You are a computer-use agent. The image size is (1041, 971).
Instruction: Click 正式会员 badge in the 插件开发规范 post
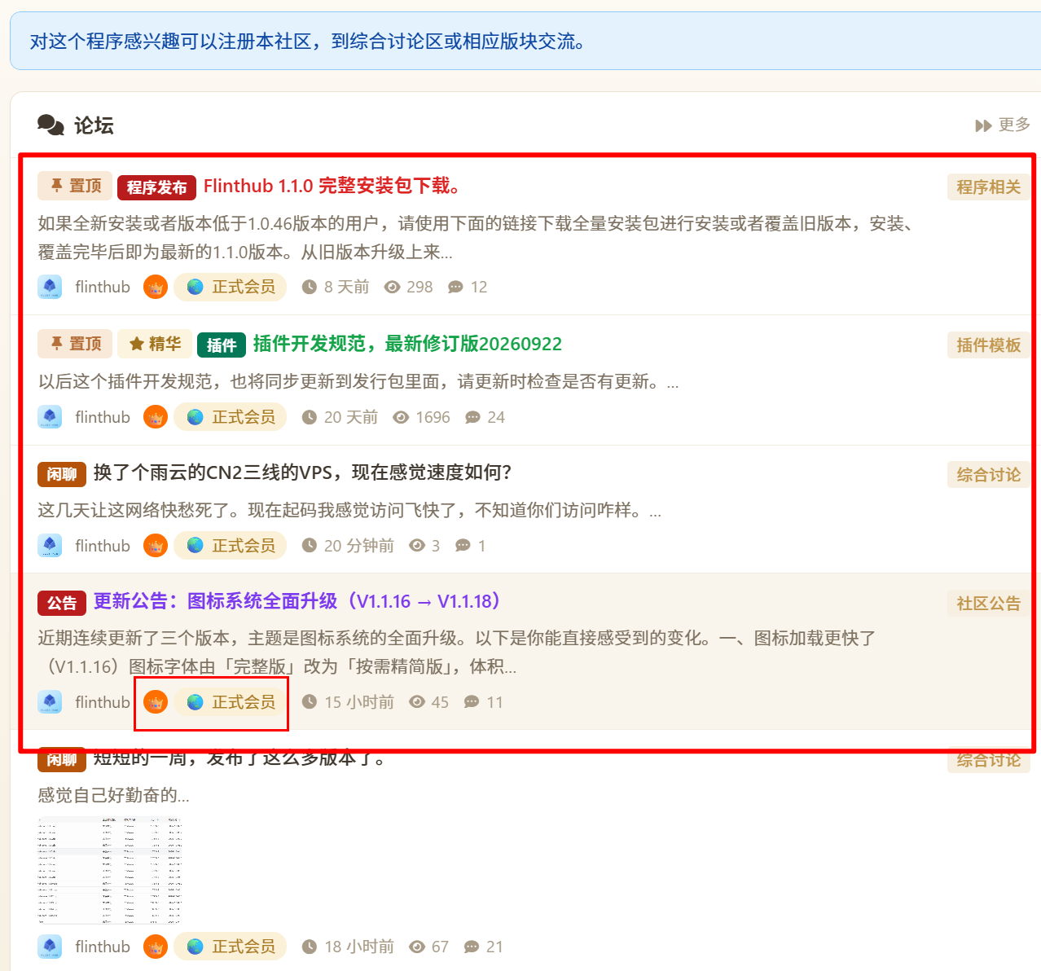[231, 417]
